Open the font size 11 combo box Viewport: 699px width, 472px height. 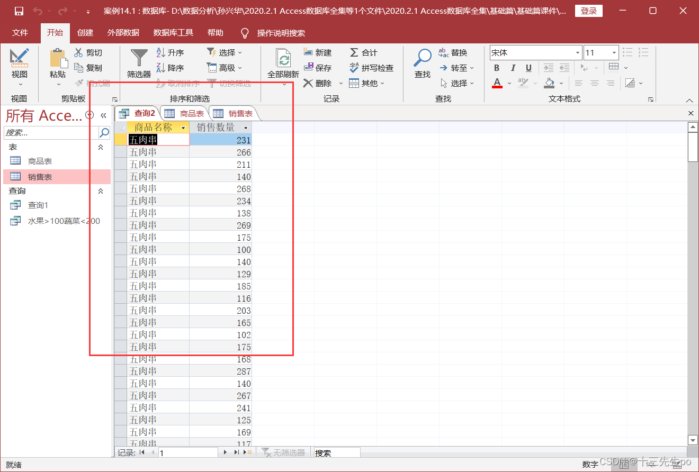click(x=601, y=52)
